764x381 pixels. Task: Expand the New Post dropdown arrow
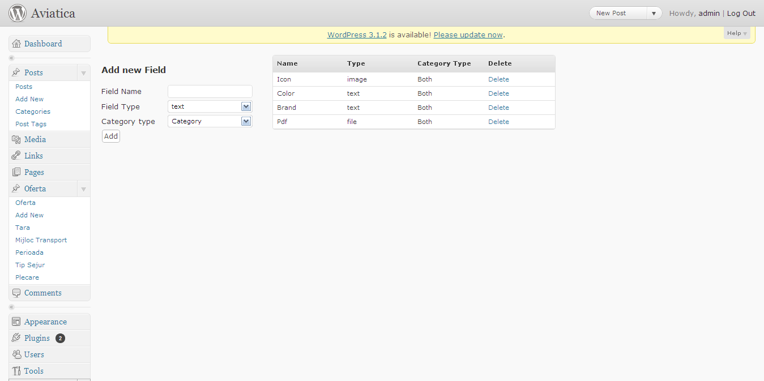click(x=654, y=14)
